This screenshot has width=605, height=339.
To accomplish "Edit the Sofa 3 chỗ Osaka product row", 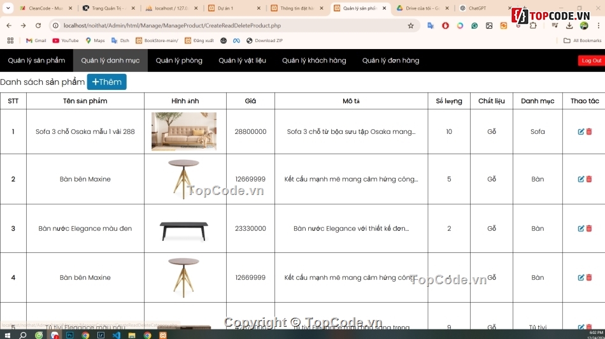I will (x=581, y=132).
